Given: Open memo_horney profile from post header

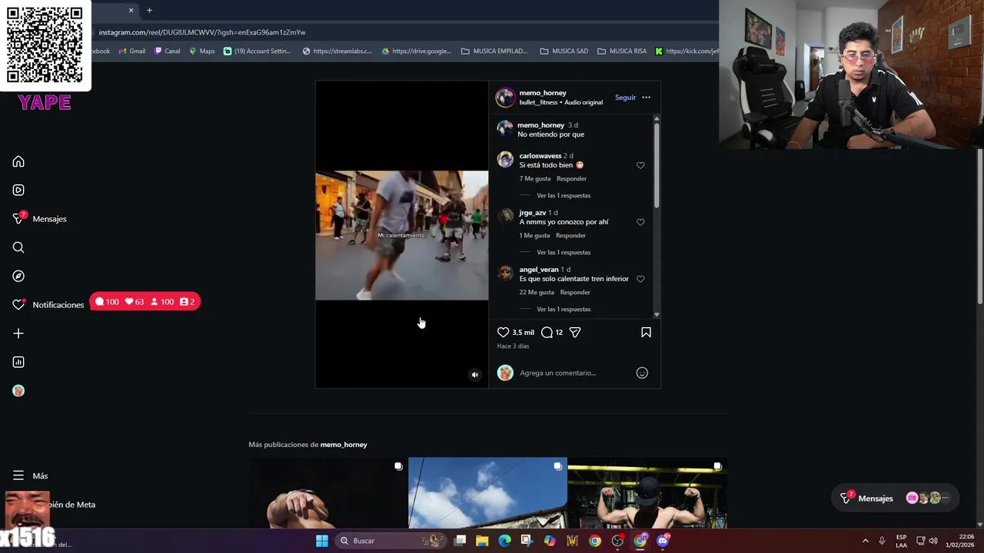Looking at the screenshot, I should 543,93.
